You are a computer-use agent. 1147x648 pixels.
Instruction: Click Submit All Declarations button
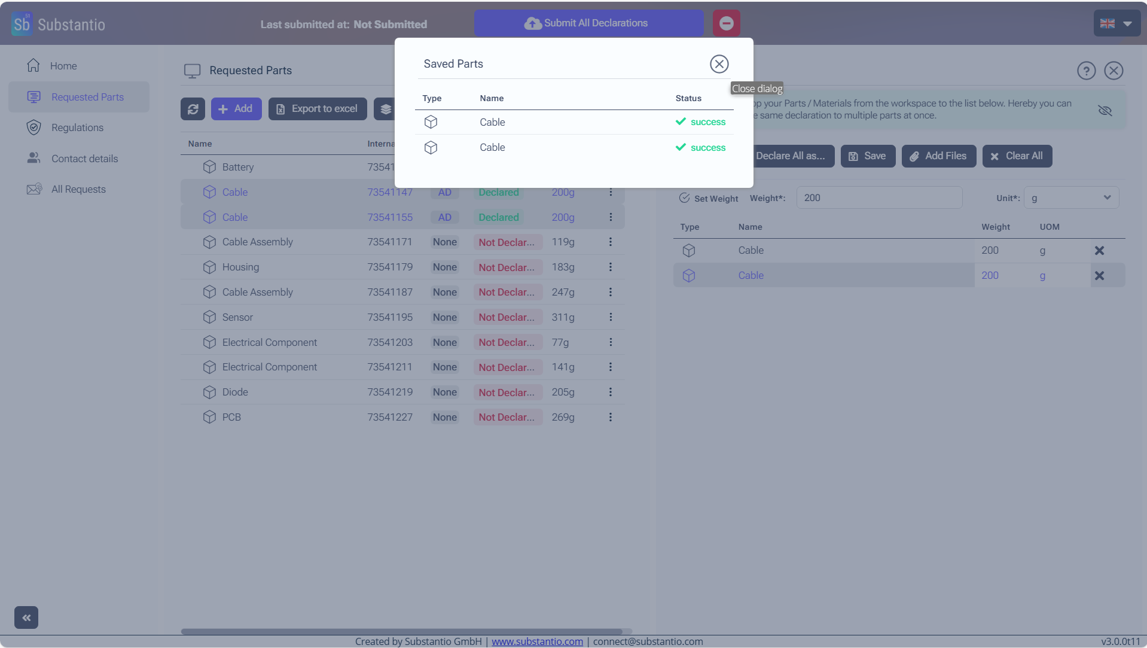click(588, 23)
